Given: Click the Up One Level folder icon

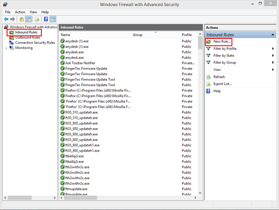Looking at the screenshot, I should tap(21, 19).
